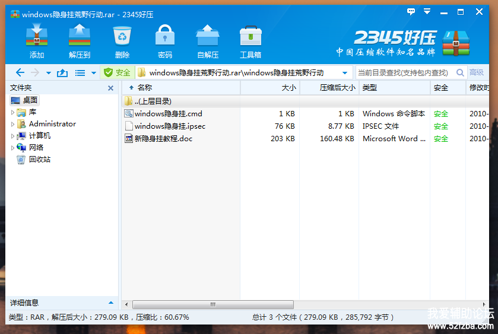Open the navigation history dropdown arrow
Viewport: 498px width, 334px height.
[x=49, y=73]
